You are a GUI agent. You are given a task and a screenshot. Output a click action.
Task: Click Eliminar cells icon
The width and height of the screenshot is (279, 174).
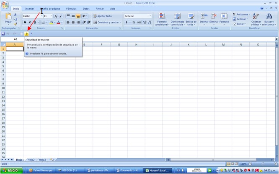coord(214,18)
